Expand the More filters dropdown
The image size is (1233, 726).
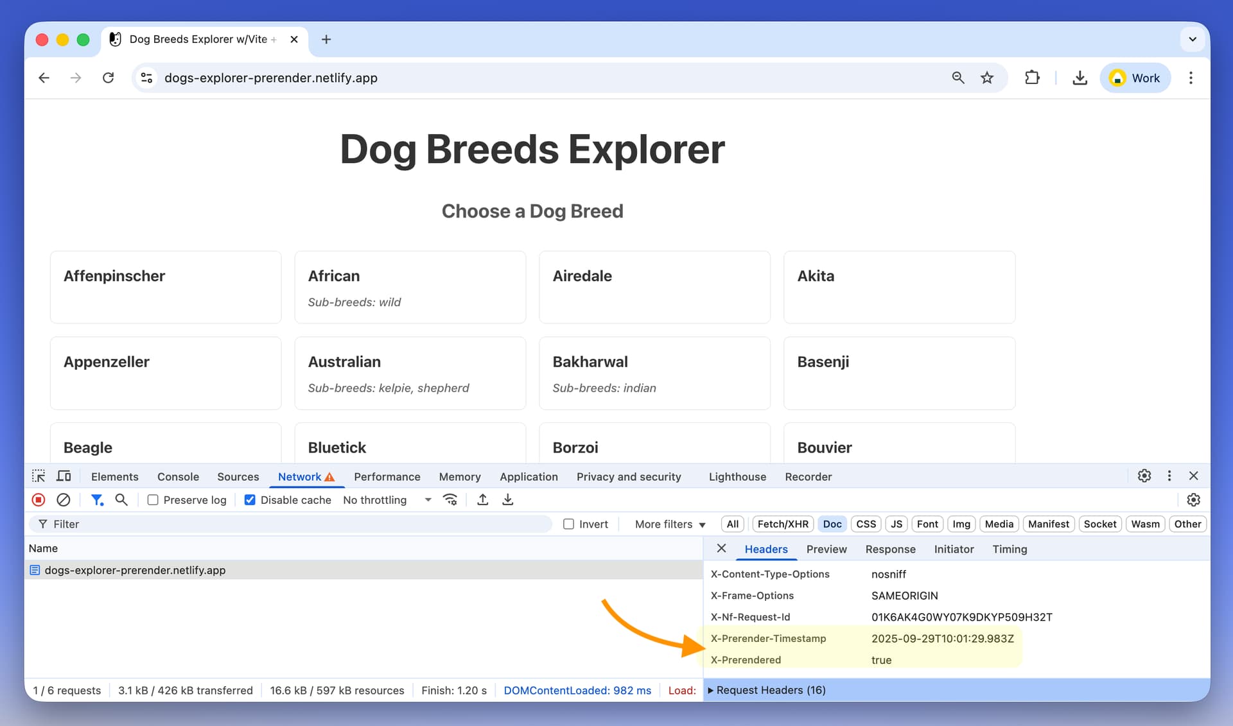click(670, 524)
